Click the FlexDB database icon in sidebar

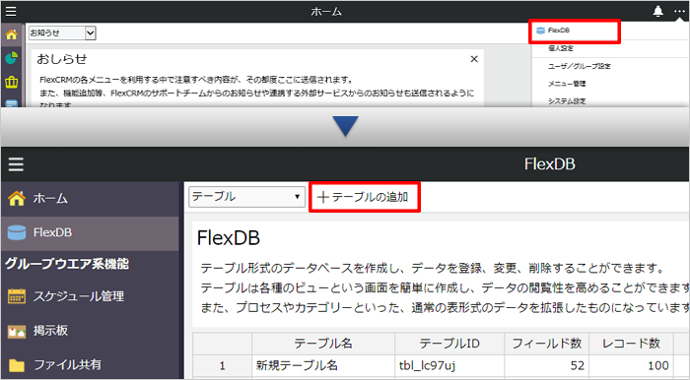tap(17, 232)
